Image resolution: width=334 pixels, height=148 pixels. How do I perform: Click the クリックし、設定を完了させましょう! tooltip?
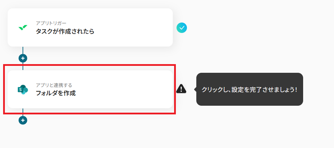point(250,89)
